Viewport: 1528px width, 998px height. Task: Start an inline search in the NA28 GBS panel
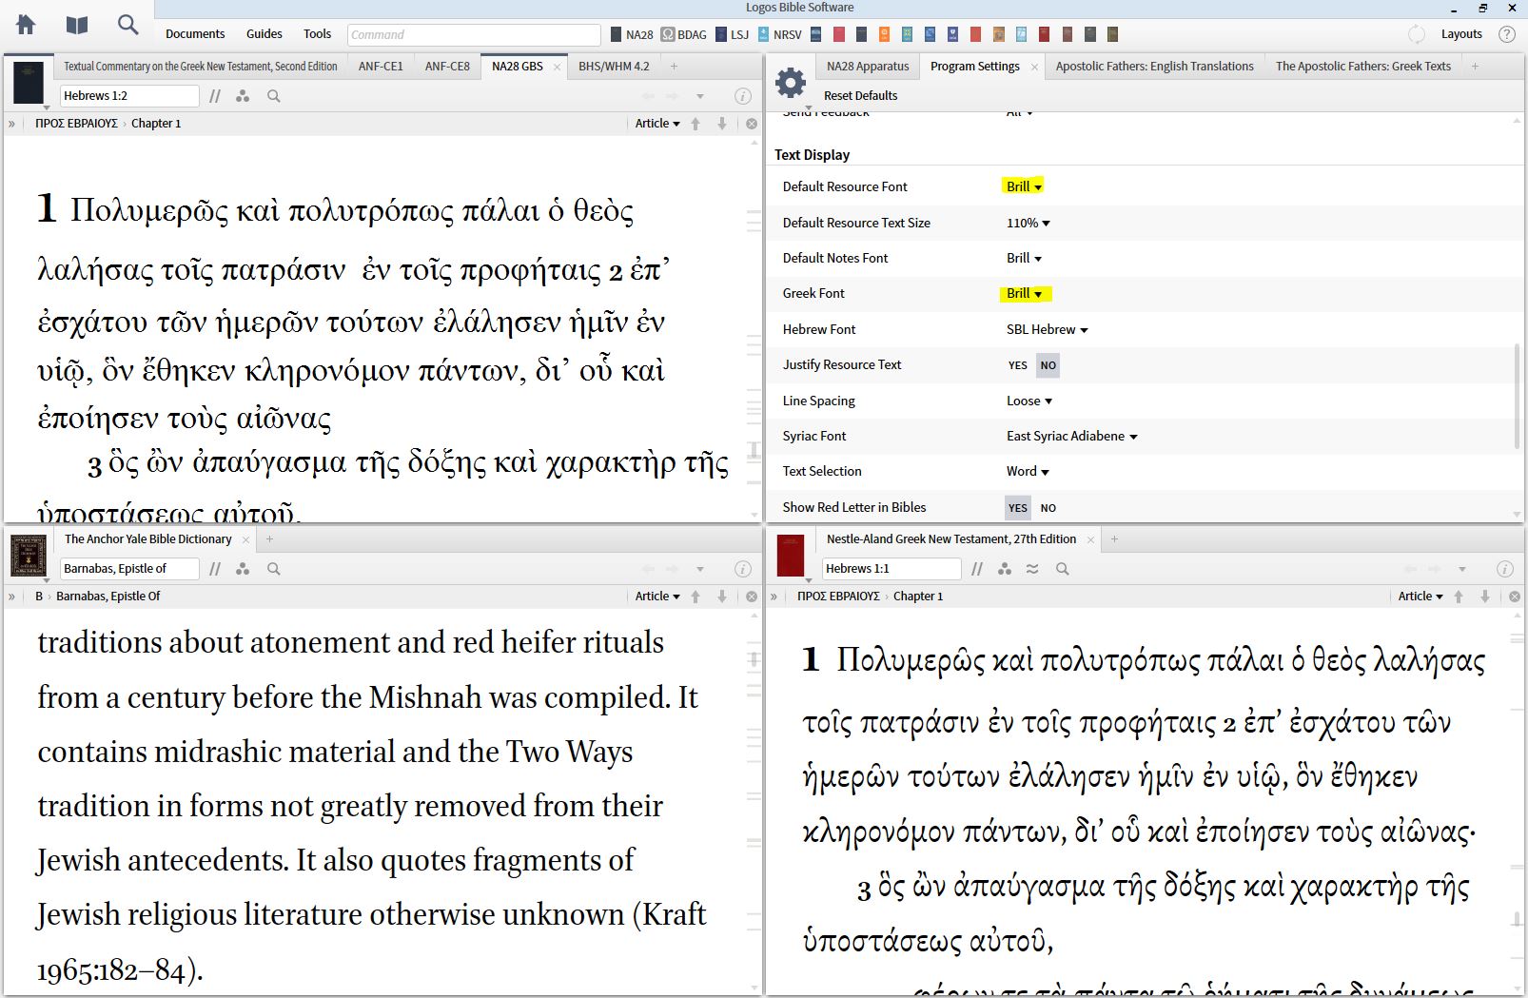[274, 96]
